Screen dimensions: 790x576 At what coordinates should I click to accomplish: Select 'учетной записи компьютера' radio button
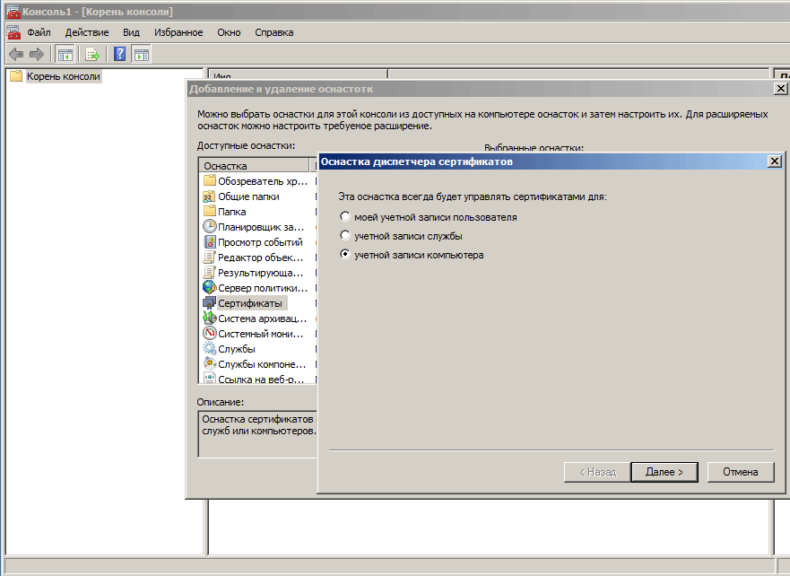click(345, 255)
